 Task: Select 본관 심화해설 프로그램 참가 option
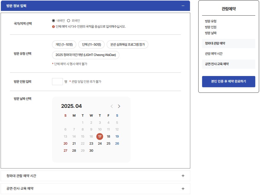click(127, 44)
